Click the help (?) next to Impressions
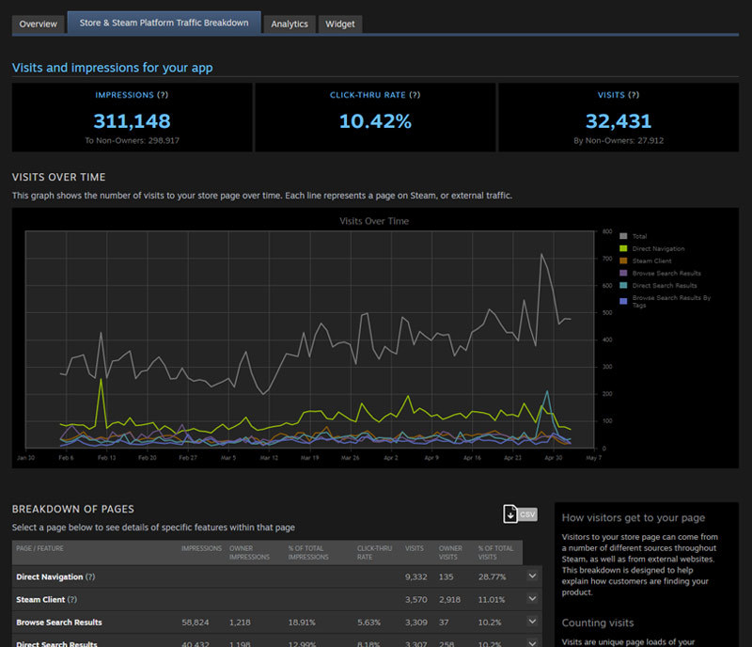The height and width of the screenshot is (647, 752). 163,95
